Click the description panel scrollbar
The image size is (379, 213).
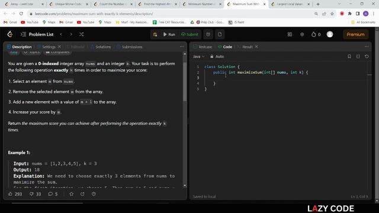click(185, 82)
